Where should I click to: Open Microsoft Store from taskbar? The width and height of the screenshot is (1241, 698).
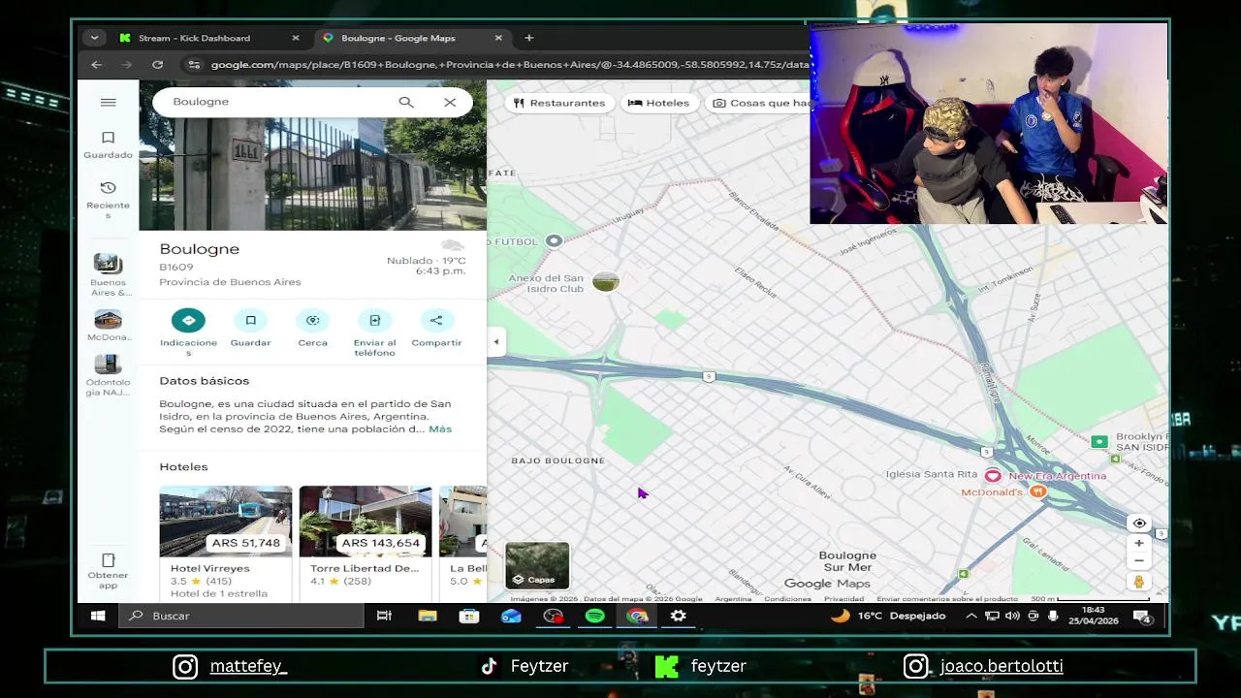click(x=469, y=616)
